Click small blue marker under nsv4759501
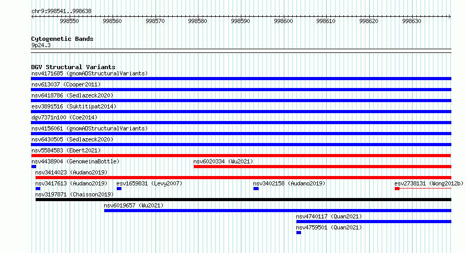 click(x=298, y=233)
